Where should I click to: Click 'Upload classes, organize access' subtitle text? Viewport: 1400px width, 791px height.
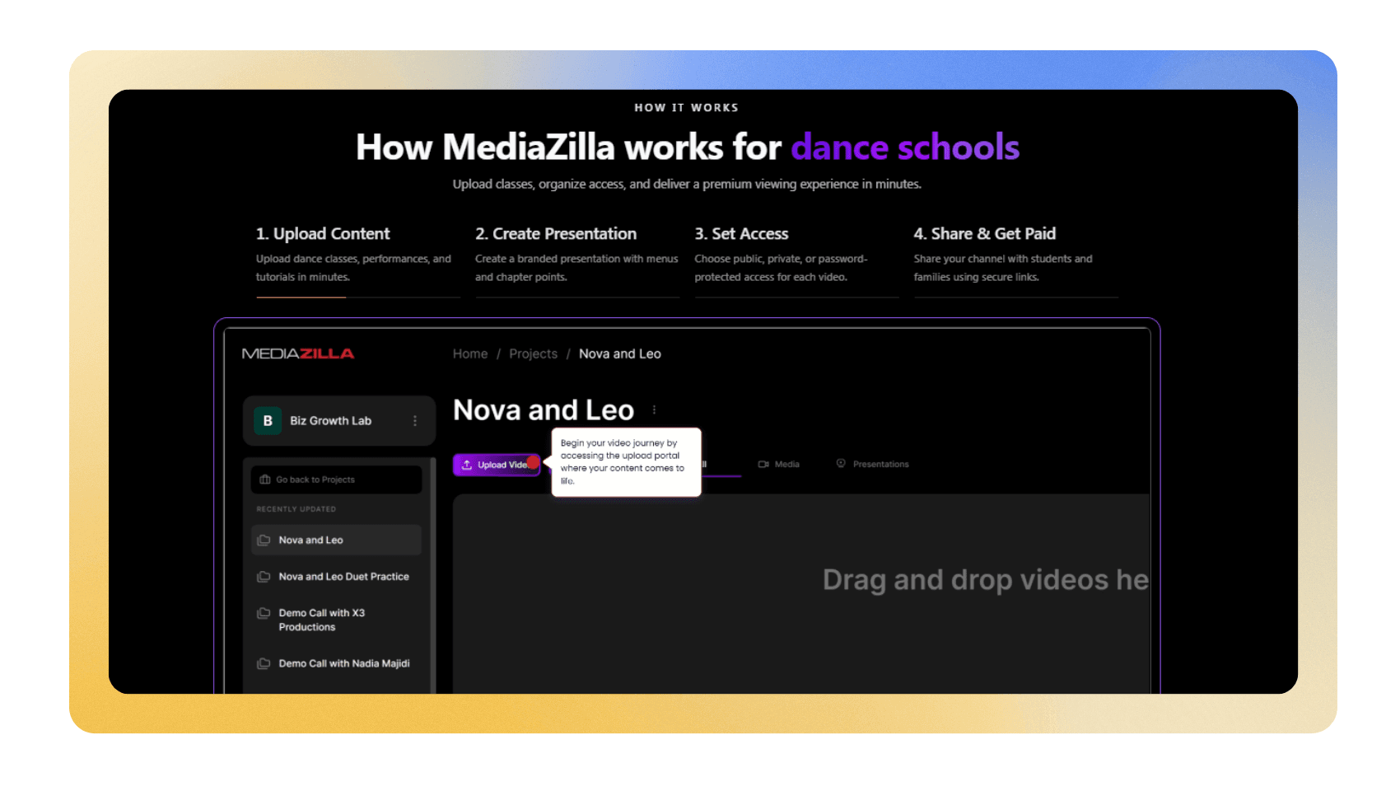[x=687, y=184]
